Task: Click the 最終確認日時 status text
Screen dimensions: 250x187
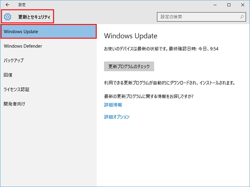Action: 161,49
